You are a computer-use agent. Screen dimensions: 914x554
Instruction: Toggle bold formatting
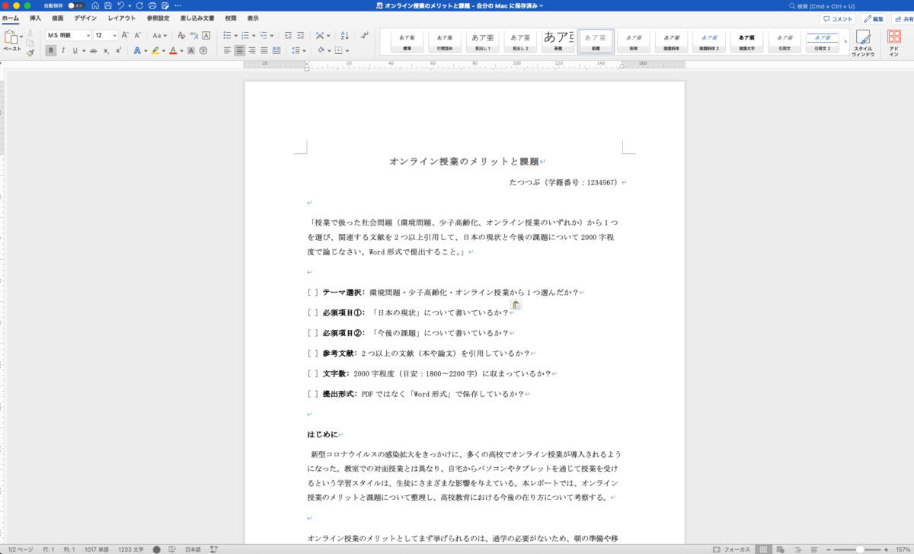click(x=51, y=50)
